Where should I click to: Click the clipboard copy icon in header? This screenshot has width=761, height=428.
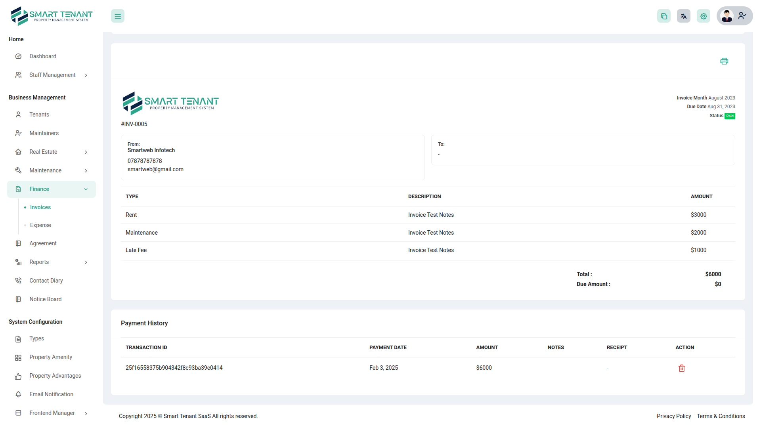click(x=664, y=16)
